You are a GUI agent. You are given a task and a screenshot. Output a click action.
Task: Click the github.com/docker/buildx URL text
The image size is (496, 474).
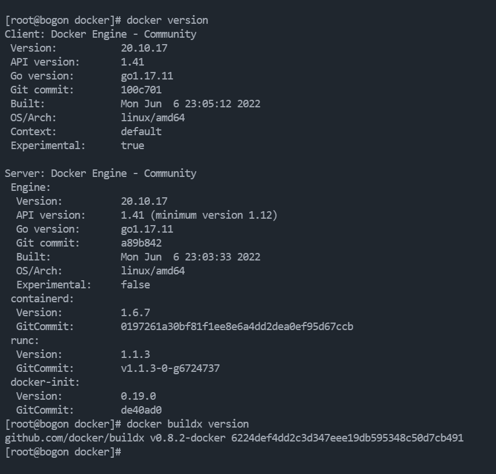[74, 438]
